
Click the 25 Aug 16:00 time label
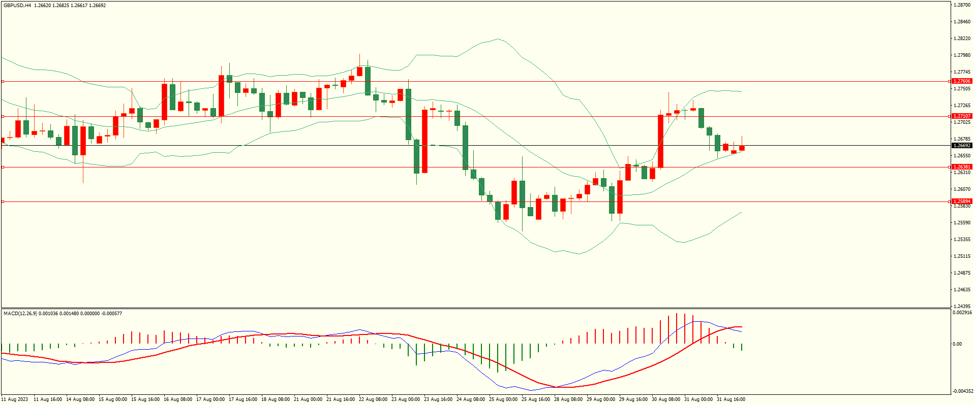click(x=536, y=399)
